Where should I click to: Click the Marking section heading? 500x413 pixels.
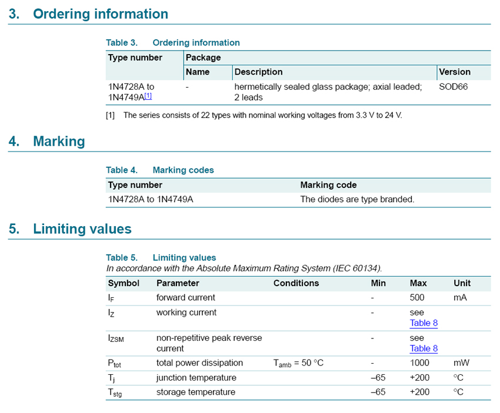pyautogui.click(x=59, y=142)
